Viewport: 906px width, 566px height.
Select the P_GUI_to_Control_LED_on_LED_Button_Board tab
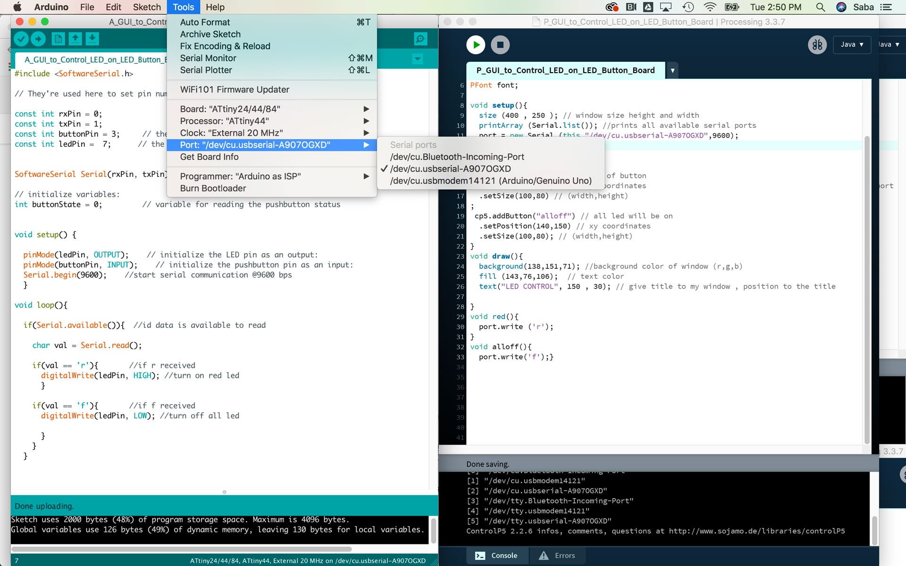click(x=565, y=70)
